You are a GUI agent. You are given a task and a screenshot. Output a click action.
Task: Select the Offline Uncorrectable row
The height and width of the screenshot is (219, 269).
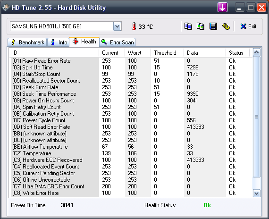131,180
